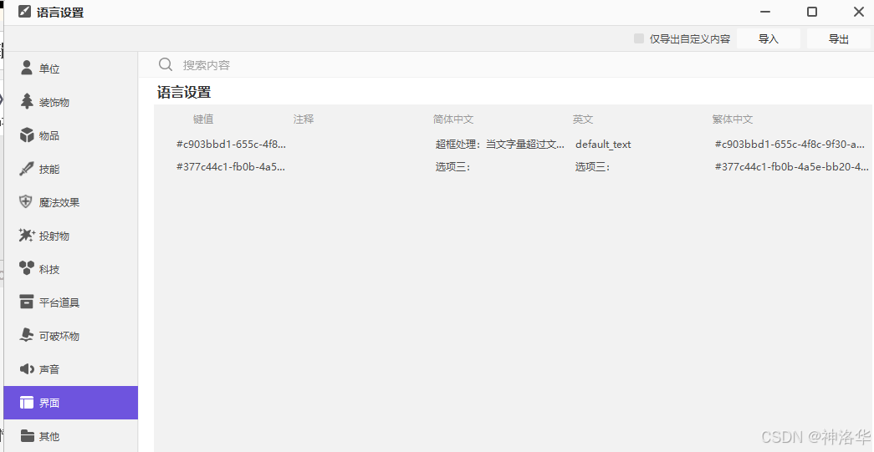Click the 投射物 sparkle icon
The image size is (874, 452).
[26, 236]
